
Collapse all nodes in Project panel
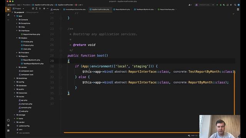(40, 8)
